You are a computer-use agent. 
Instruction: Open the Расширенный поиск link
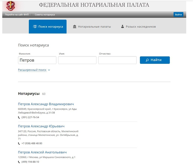32,70
